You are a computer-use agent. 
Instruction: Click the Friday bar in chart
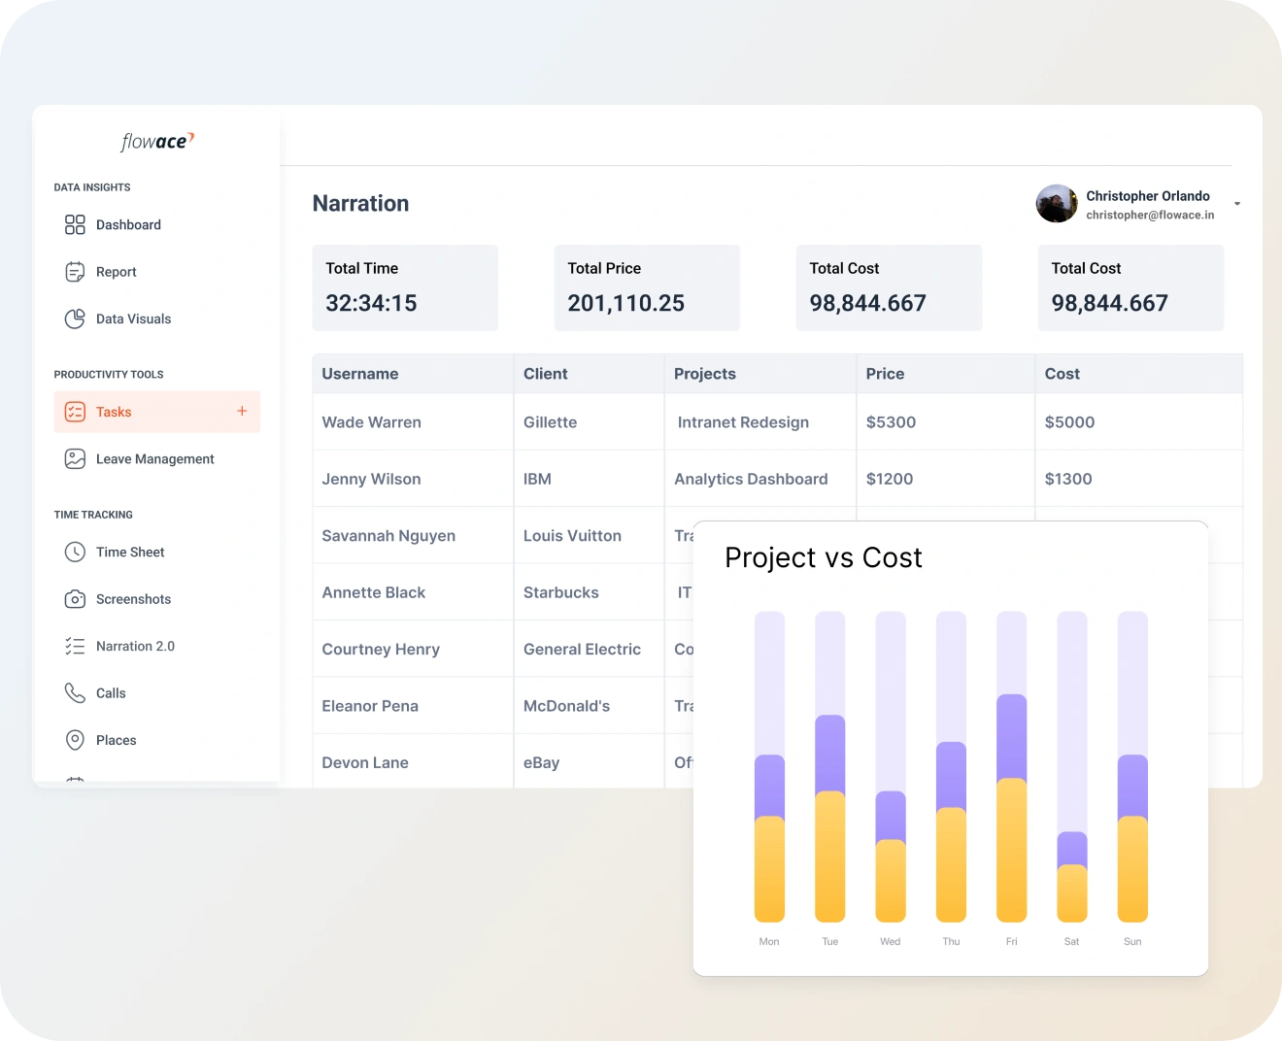[1011, 806]
